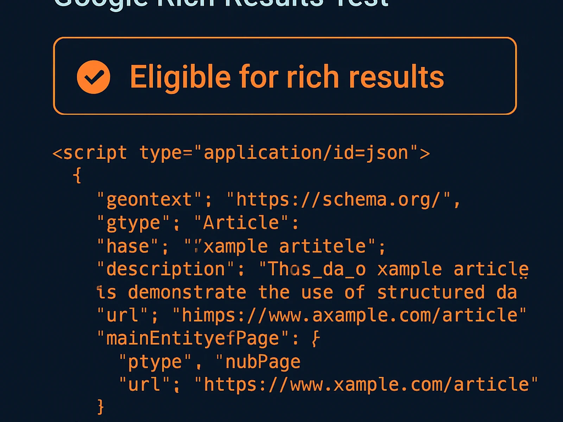Click the www.axample.com/article url line
The width and height of the screenshot is (563, 422).
pos(311,315)
